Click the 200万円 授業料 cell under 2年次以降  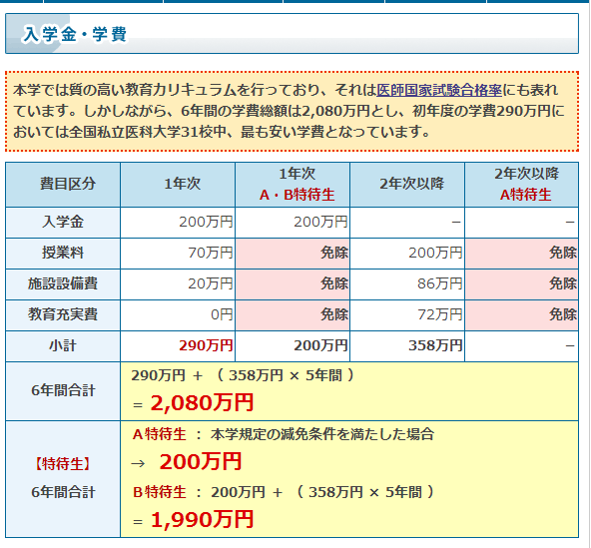coord(407,253)
